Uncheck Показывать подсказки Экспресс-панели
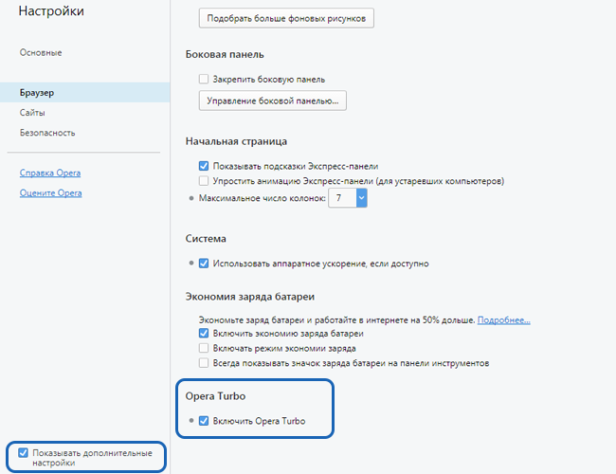This screenshot has height=474, width=616. (x=204, y=166)
